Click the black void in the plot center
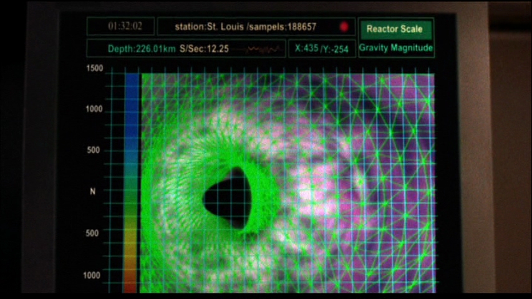Viewport: 532px width, 299px height. [x=228, y=197]
